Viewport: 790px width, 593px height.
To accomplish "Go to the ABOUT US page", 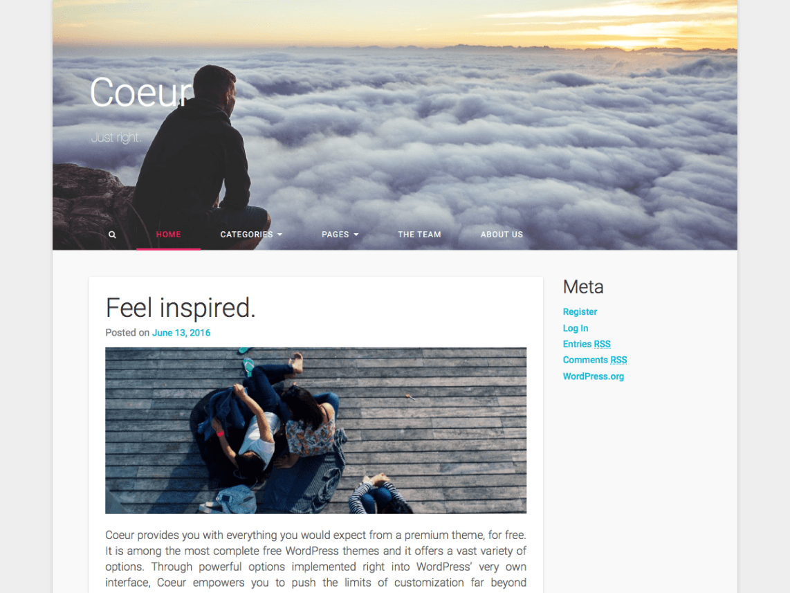I will (502, 235).
